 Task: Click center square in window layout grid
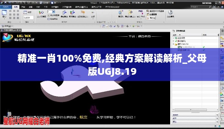click(14, 15)
